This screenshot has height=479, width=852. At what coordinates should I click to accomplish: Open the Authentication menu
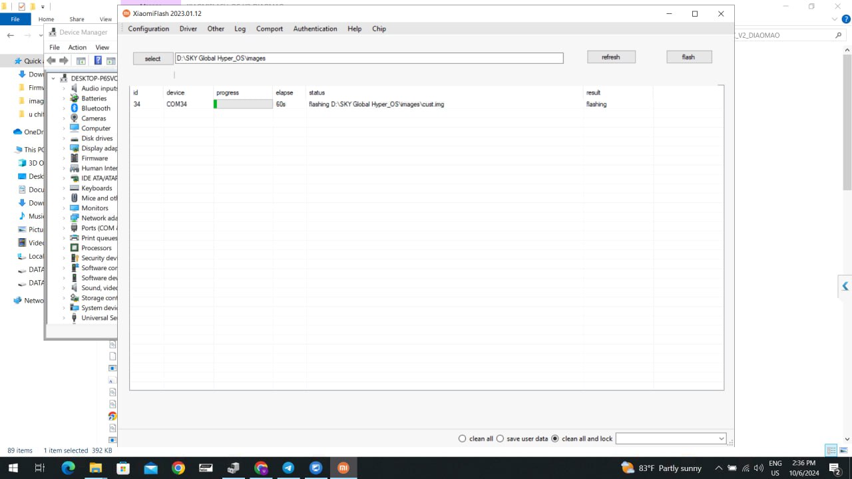coord(315,29)
